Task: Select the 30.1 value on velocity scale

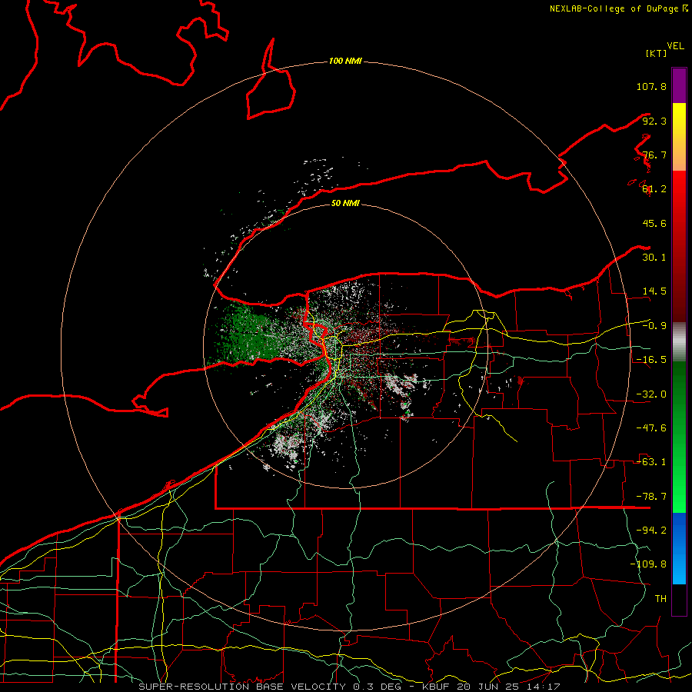Action: pyautogui.click(x=654, y=258)
